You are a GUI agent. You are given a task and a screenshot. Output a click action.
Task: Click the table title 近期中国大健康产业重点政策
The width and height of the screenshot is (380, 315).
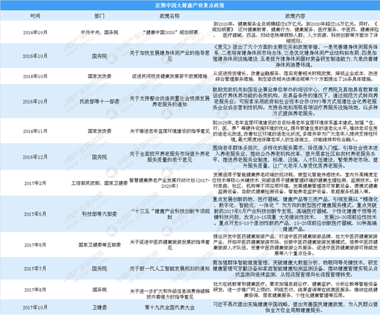[x=189, y=5]
